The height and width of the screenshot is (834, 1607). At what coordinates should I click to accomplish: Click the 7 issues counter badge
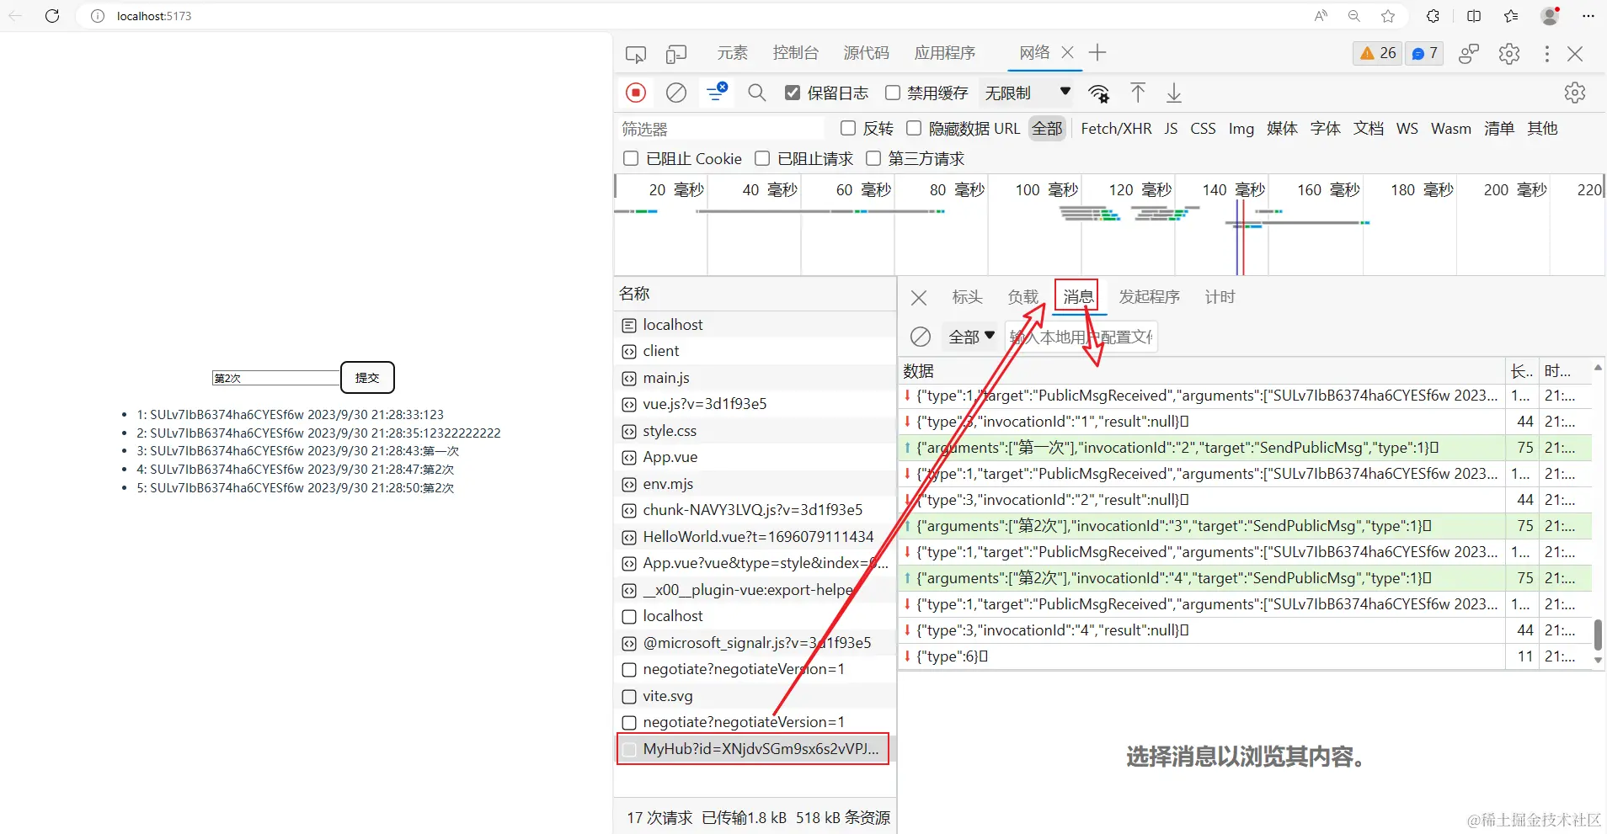pyautogui.click(x=1424, y=53)
